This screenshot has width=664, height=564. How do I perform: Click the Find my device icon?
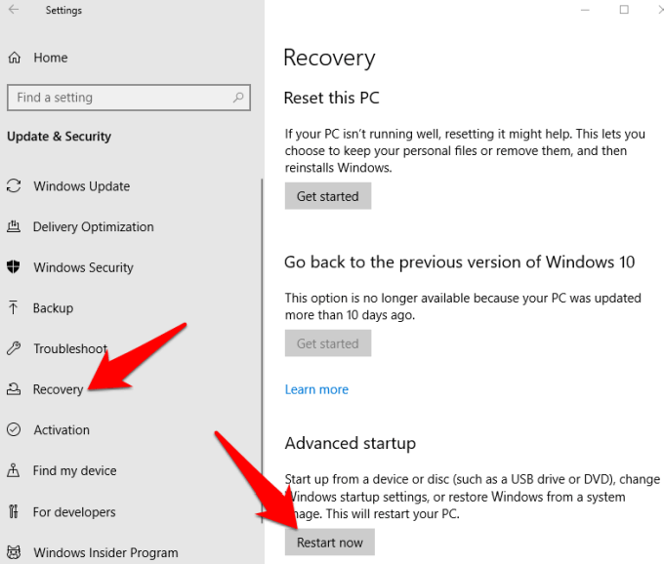(14, 471)
